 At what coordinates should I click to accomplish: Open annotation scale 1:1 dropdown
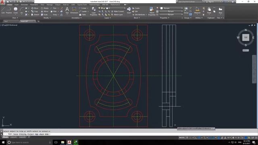(x=229, y=138)
